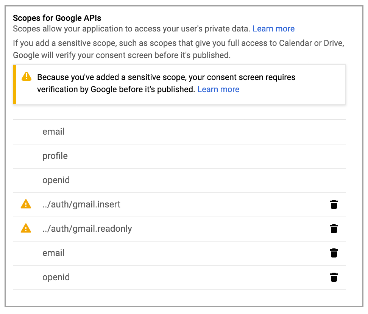Image resolution: width=368 pixels, height=314 pixels.
Task: Click the 'Scopes for Google APIs' heading
Action: (57, 18)
